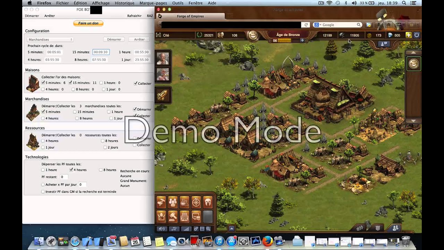Enable houses 1 heure checkbox
Image resolution: width=444 pixels, height=250 pixels.
tap(101, 83)
